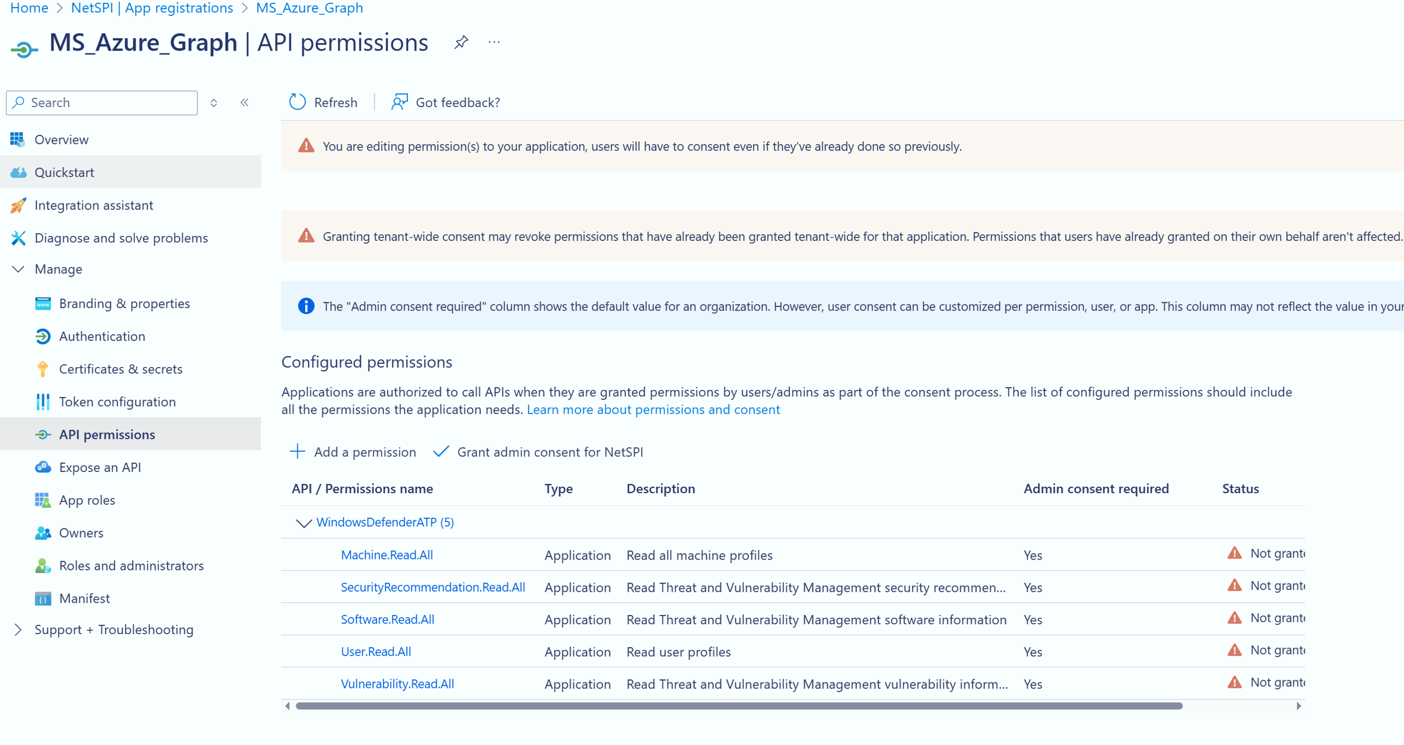
Task: Open SecurityRecommendation.Read.All permission
Action: (433, 587)
